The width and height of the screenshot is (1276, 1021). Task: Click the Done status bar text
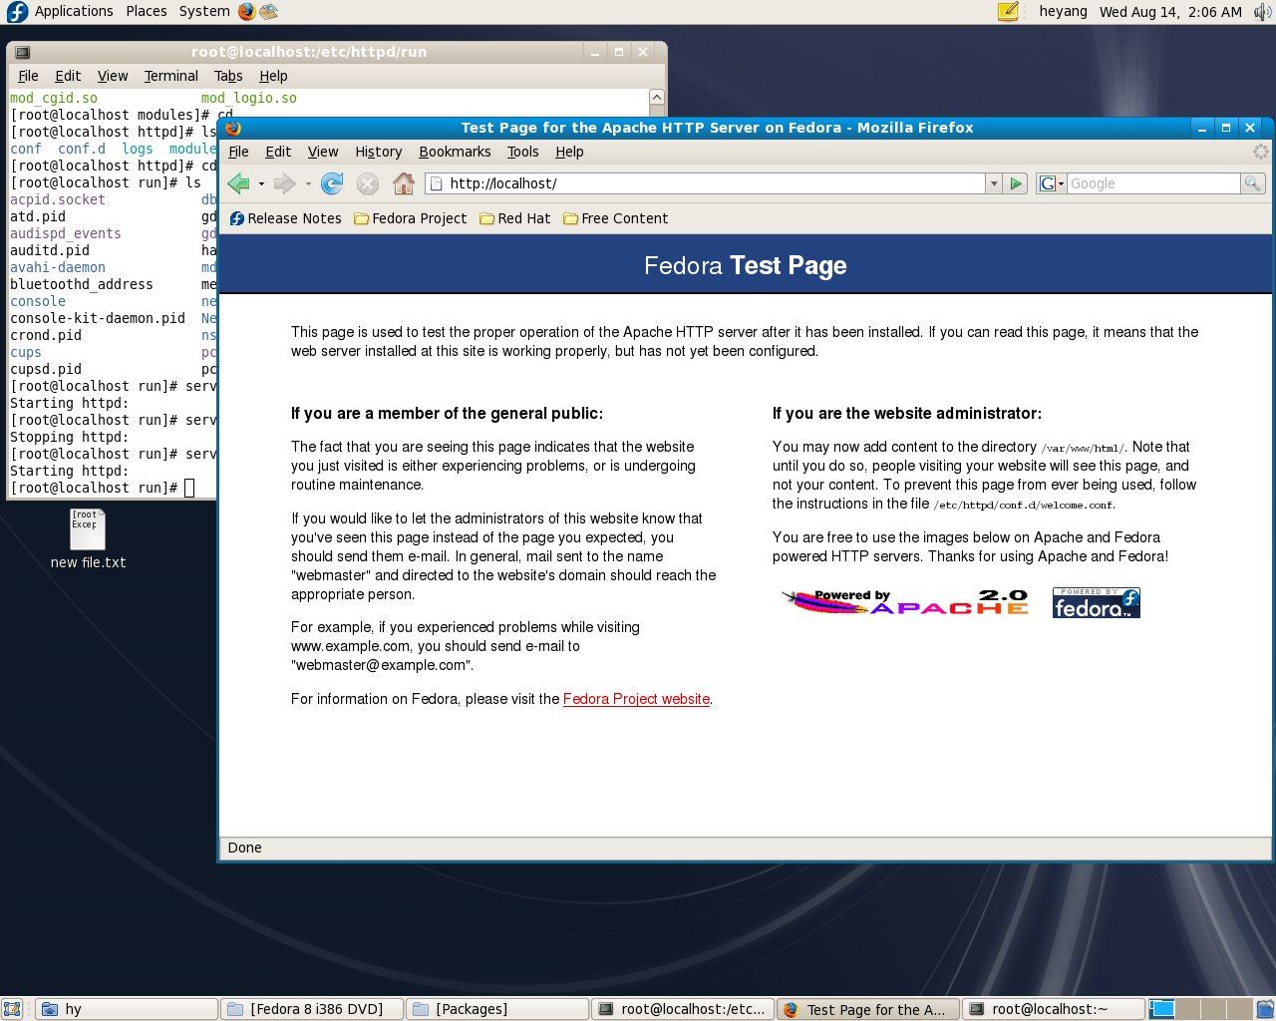(244, 848)
